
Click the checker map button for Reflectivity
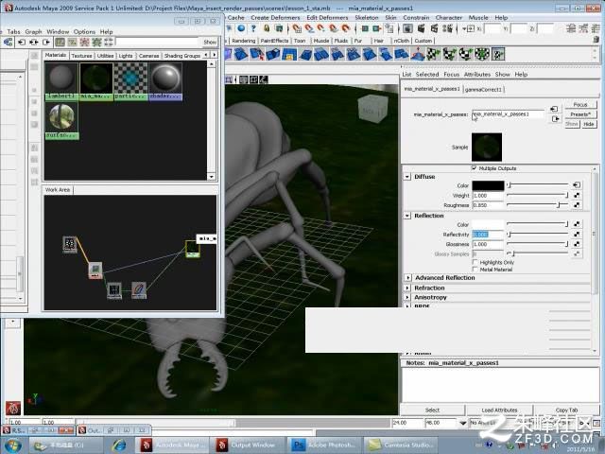pyautogui.click(x=577, y=234)
